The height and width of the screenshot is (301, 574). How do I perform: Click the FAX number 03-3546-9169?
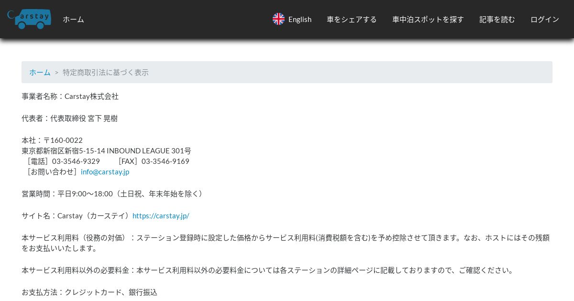coord(166,161)
